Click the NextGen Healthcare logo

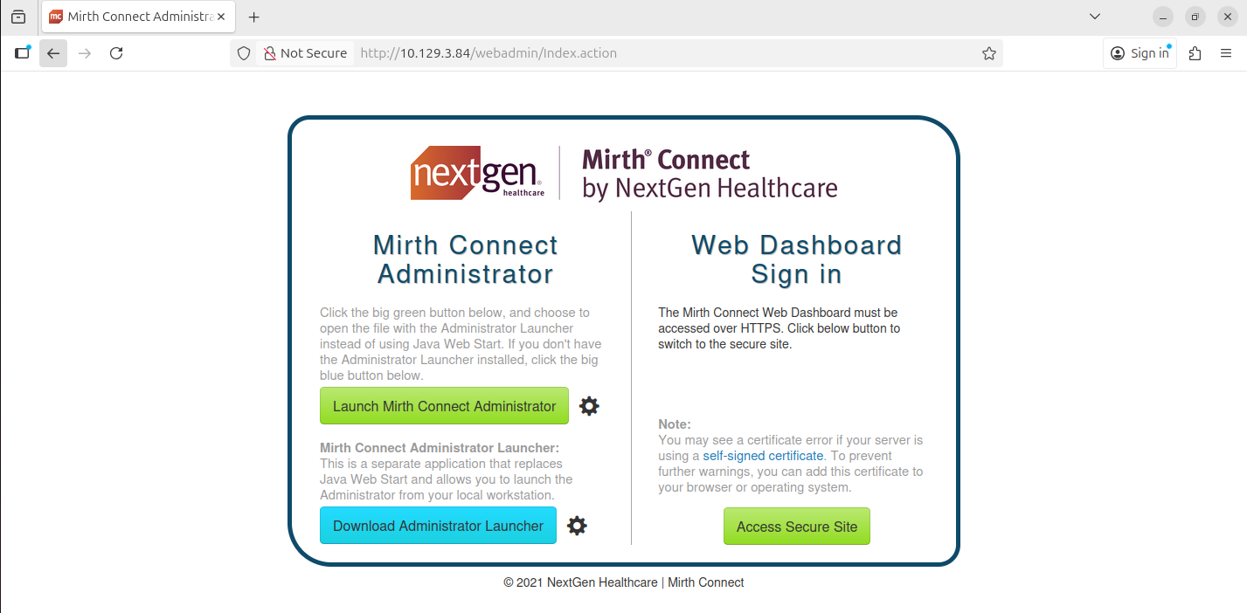click(478, 172)
